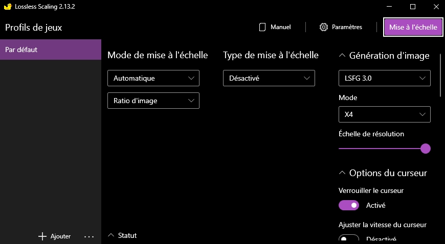
Task: Open Paramètres via the gear icon
Action: tap(323, 27)
